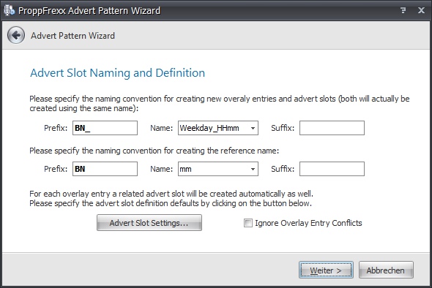Click the reference name Suffix field
This screenshot has width=432, height=288.
pos(332,169)
